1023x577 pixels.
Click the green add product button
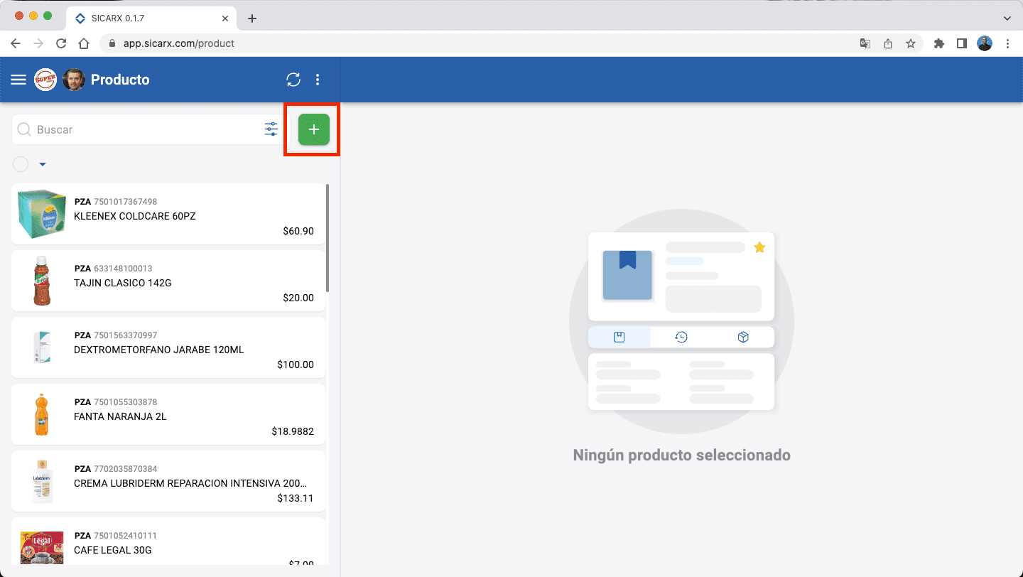pyautogui.click(x=312, y=129)
